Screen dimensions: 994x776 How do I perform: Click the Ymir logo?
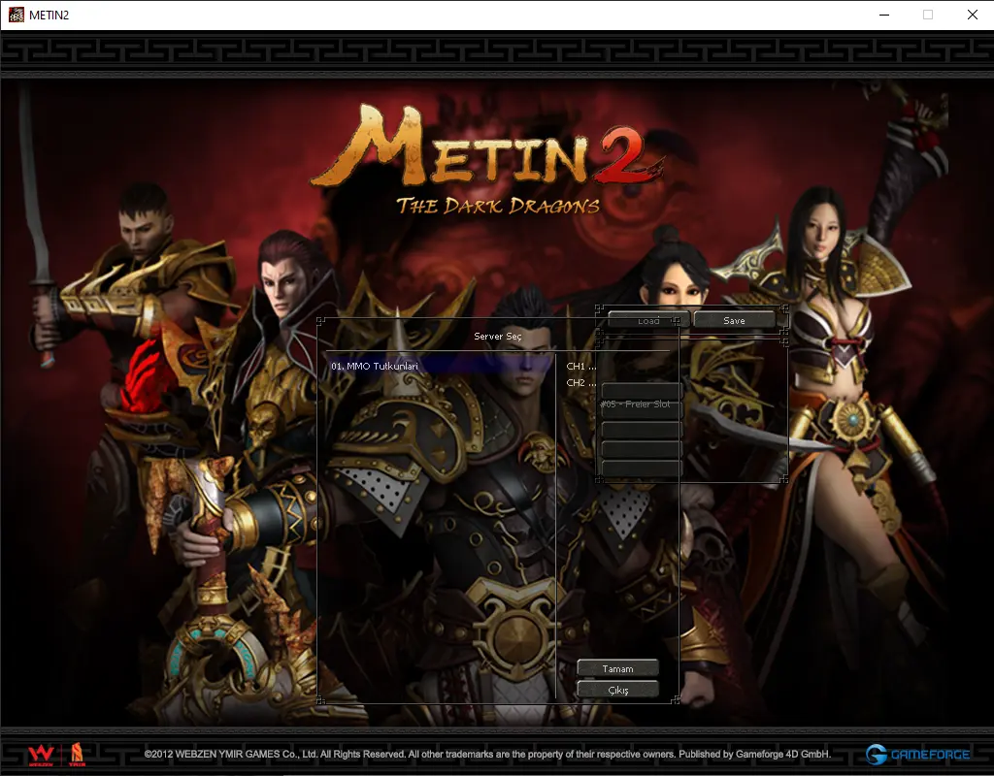tap(77, 755)
